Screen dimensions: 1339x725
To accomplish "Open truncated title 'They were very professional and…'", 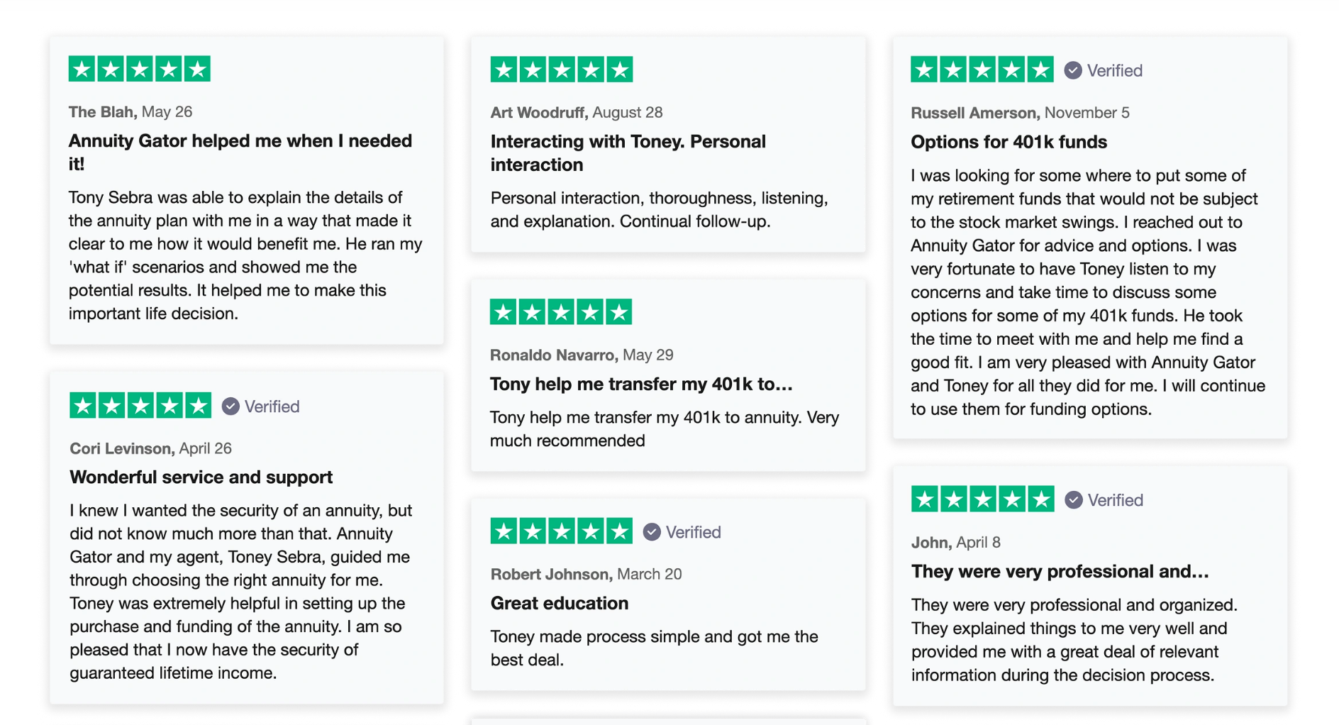I will click(1060, 572).
